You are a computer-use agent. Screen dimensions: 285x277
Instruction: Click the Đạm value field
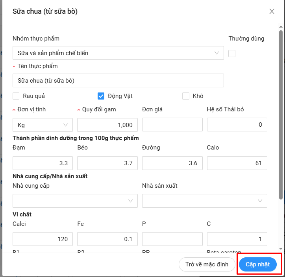43,163
